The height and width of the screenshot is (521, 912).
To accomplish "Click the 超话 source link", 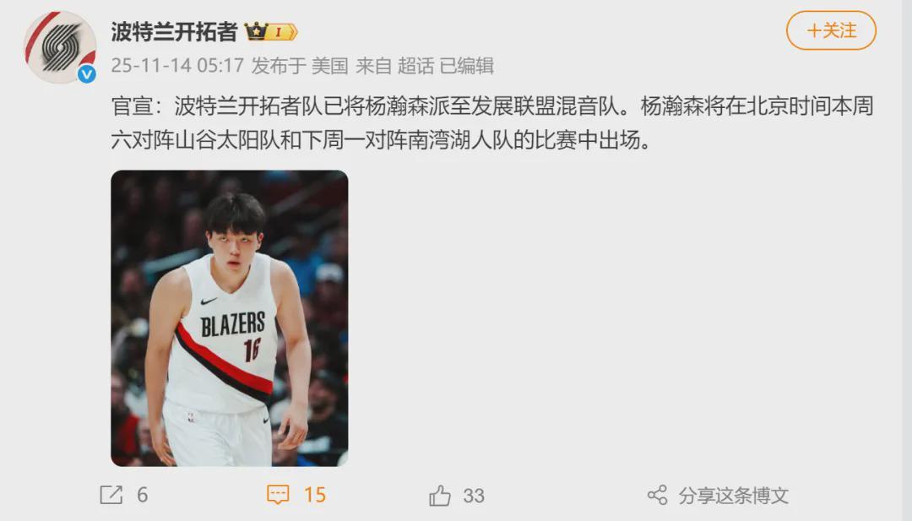I will pos(415,66).
